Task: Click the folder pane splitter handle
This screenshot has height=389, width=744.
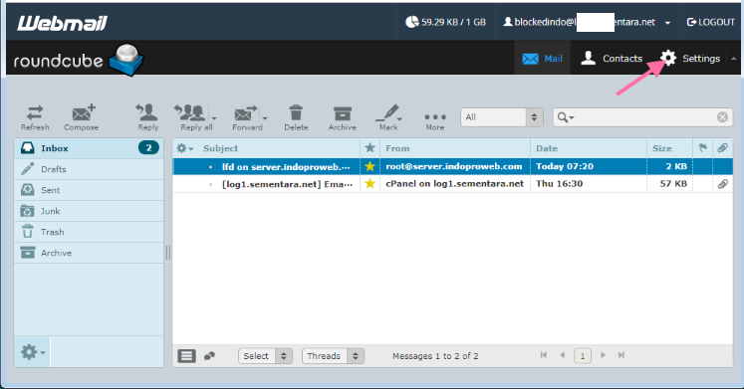Action: pyautogui.click(x=168, y=253)
